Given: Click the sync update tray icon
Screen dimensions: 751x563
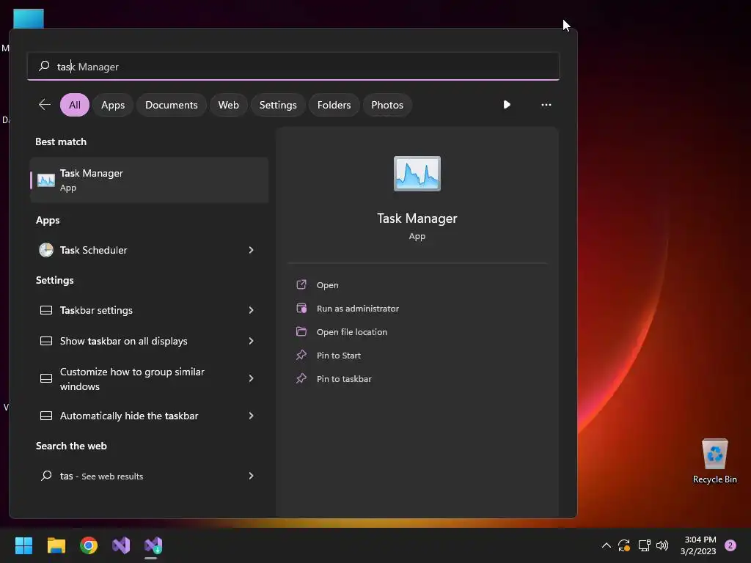Looking at the screenshot, I should point(624,545).
